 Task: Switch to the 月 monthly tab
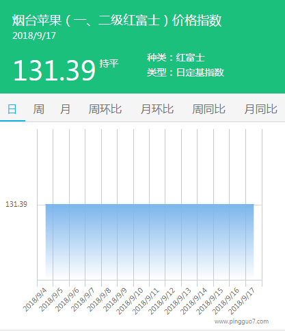point(65,109)
